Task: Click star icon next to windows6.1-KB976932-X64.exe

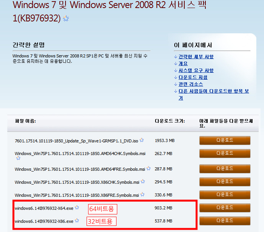Action: (77, 208)
